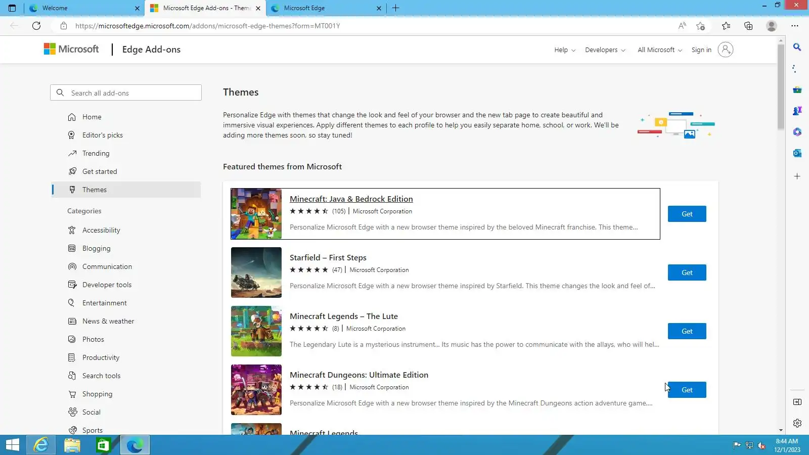809x455 pixels.
Task: Open Settings and more ellipsis menu
Action: click(x=795, y=26)
